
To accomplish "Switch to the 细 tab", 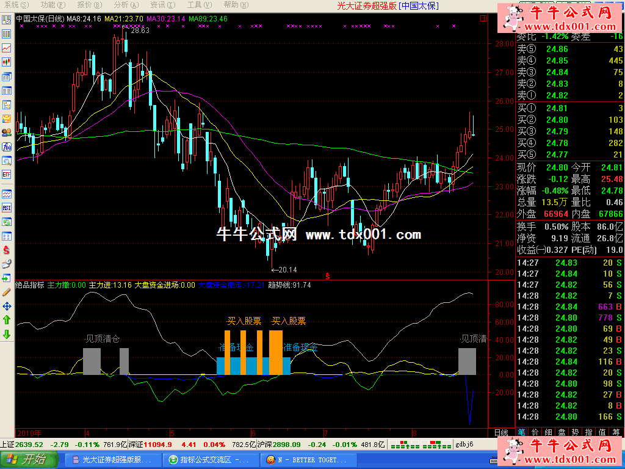I will (549, 432).
